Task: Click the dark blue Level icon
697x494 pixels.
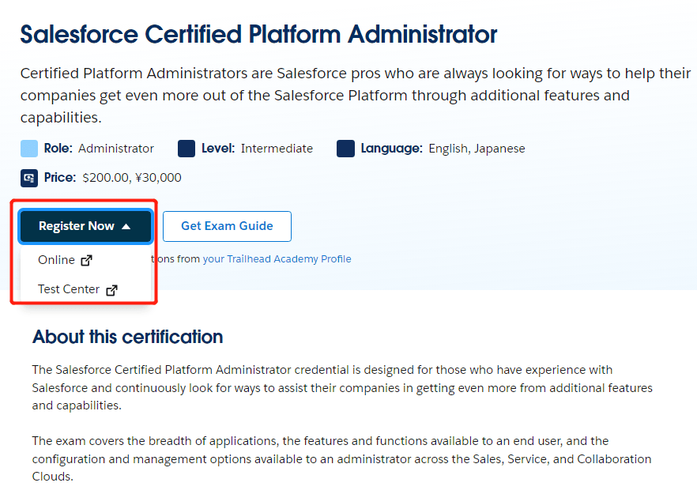Action: click(186, 149)
